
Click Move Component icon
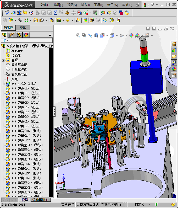coord(42,20)
